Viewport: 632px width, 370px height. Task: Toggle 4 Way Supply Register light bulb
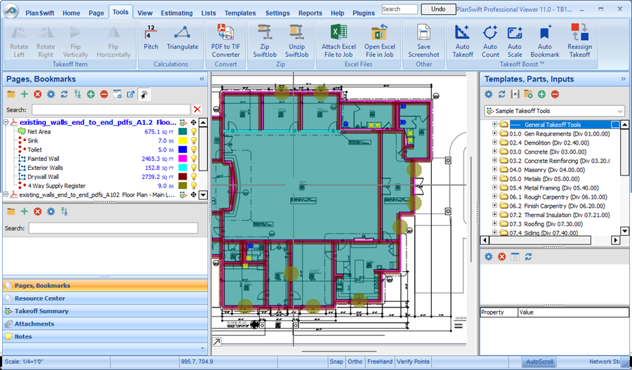[x=194, y=186]
